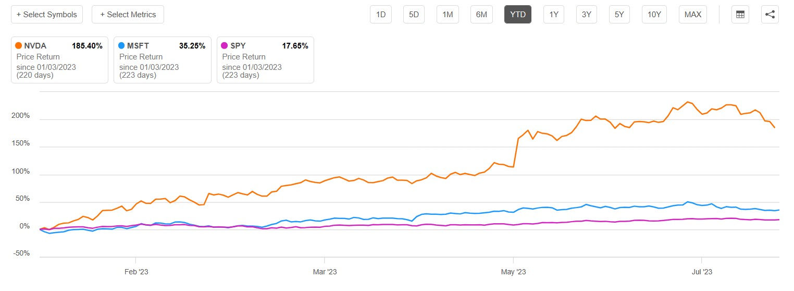Screen dimensions: 794x291
Task: Show the MAX time range
Action: [693, 15]
